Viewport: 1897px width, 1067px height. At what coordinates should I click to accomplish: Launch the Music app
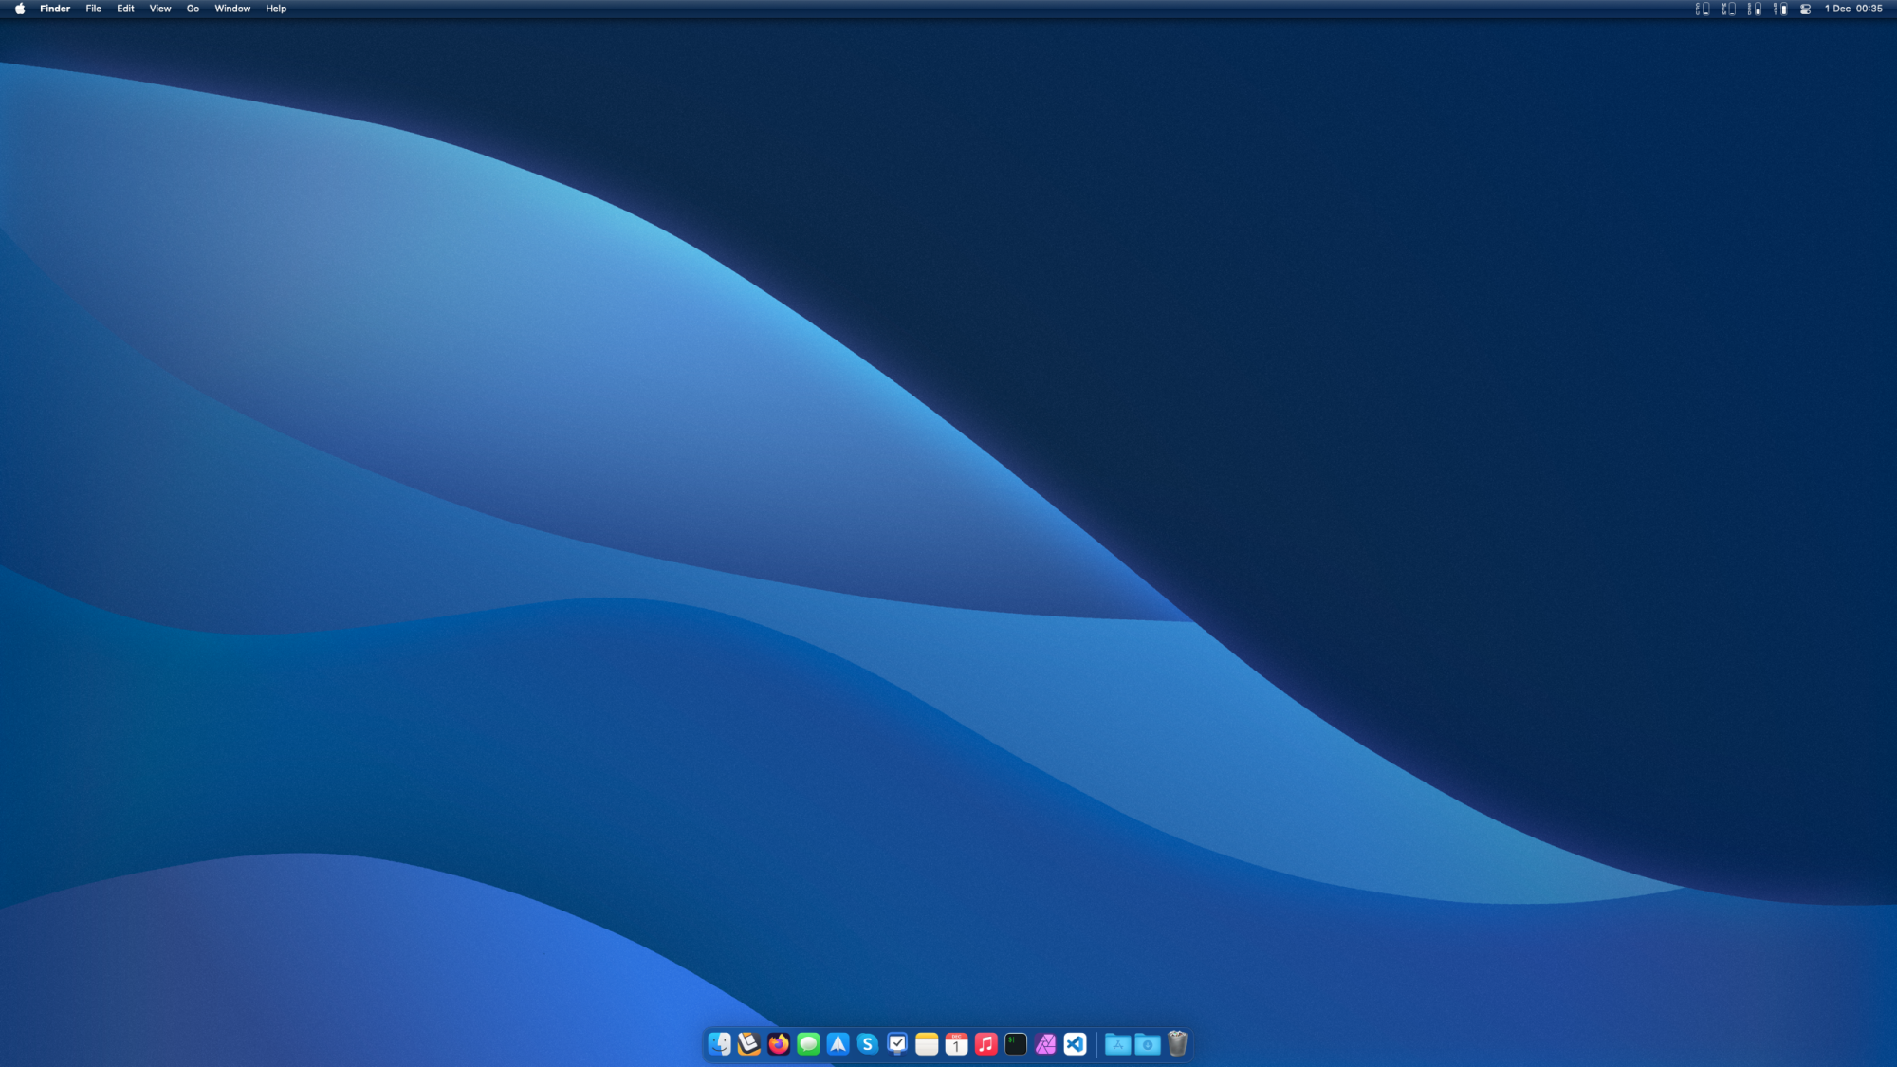(x=986, y=1044)
